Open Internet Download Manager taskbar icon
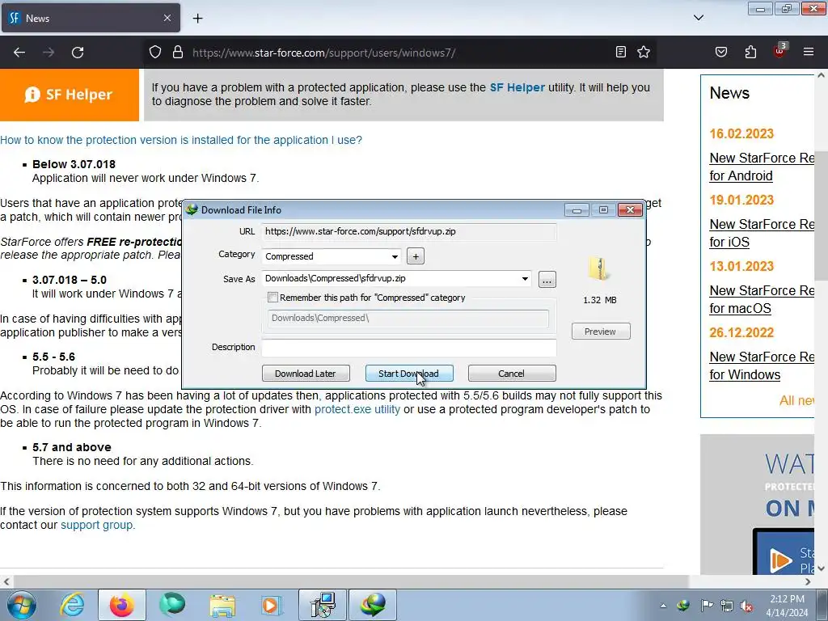The width and height of the screenshot is (828, 621). tap(373, 605)
